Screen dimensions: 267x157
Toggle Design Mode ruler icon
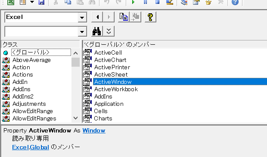(x=170, y=2)
